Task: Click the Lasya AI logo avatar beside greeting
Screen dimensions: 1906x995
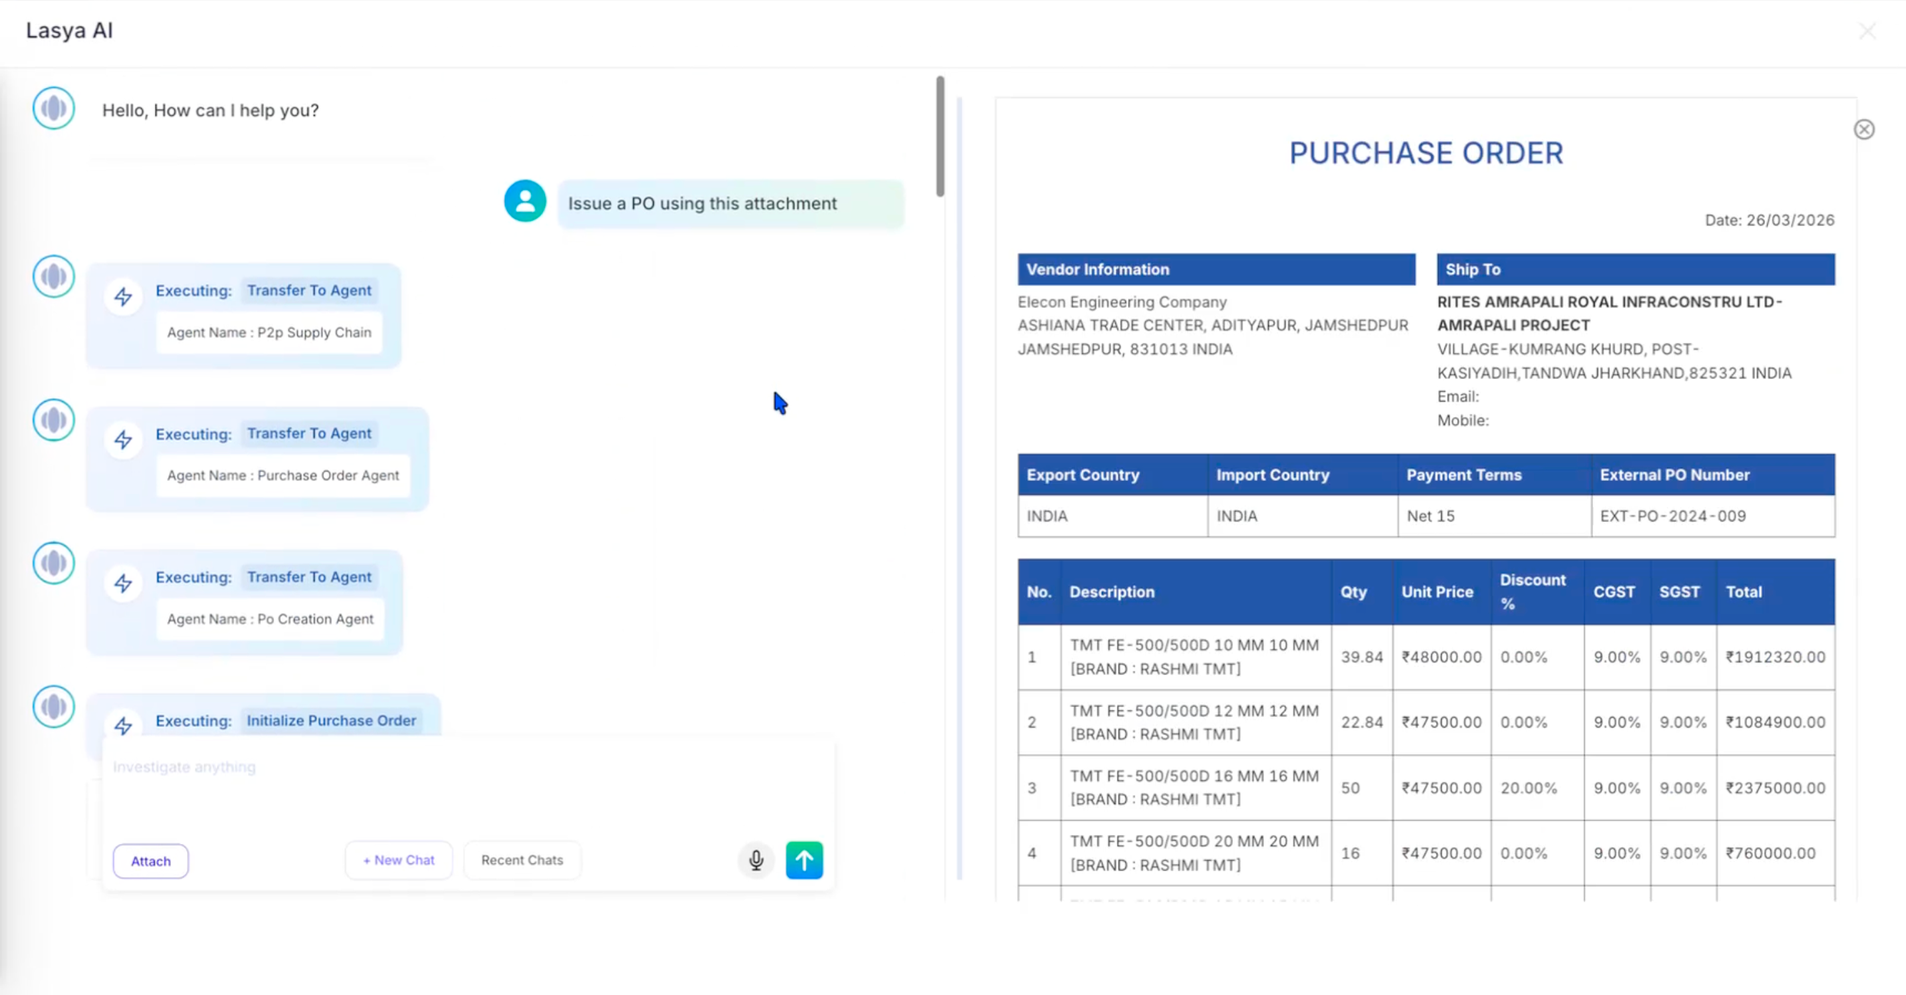Action: (53, 108)
